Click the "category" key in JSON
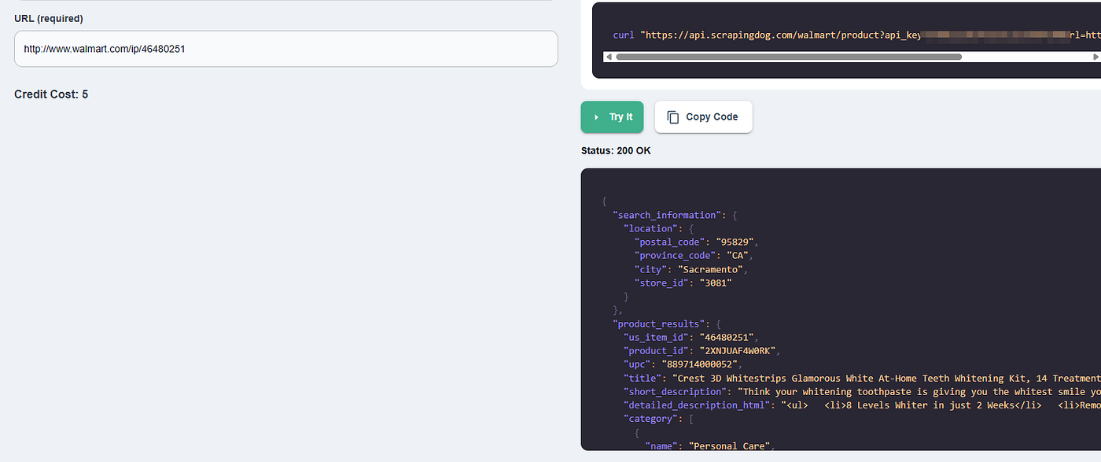Viewport: 1101px width, 462px height. coord(652,419)
